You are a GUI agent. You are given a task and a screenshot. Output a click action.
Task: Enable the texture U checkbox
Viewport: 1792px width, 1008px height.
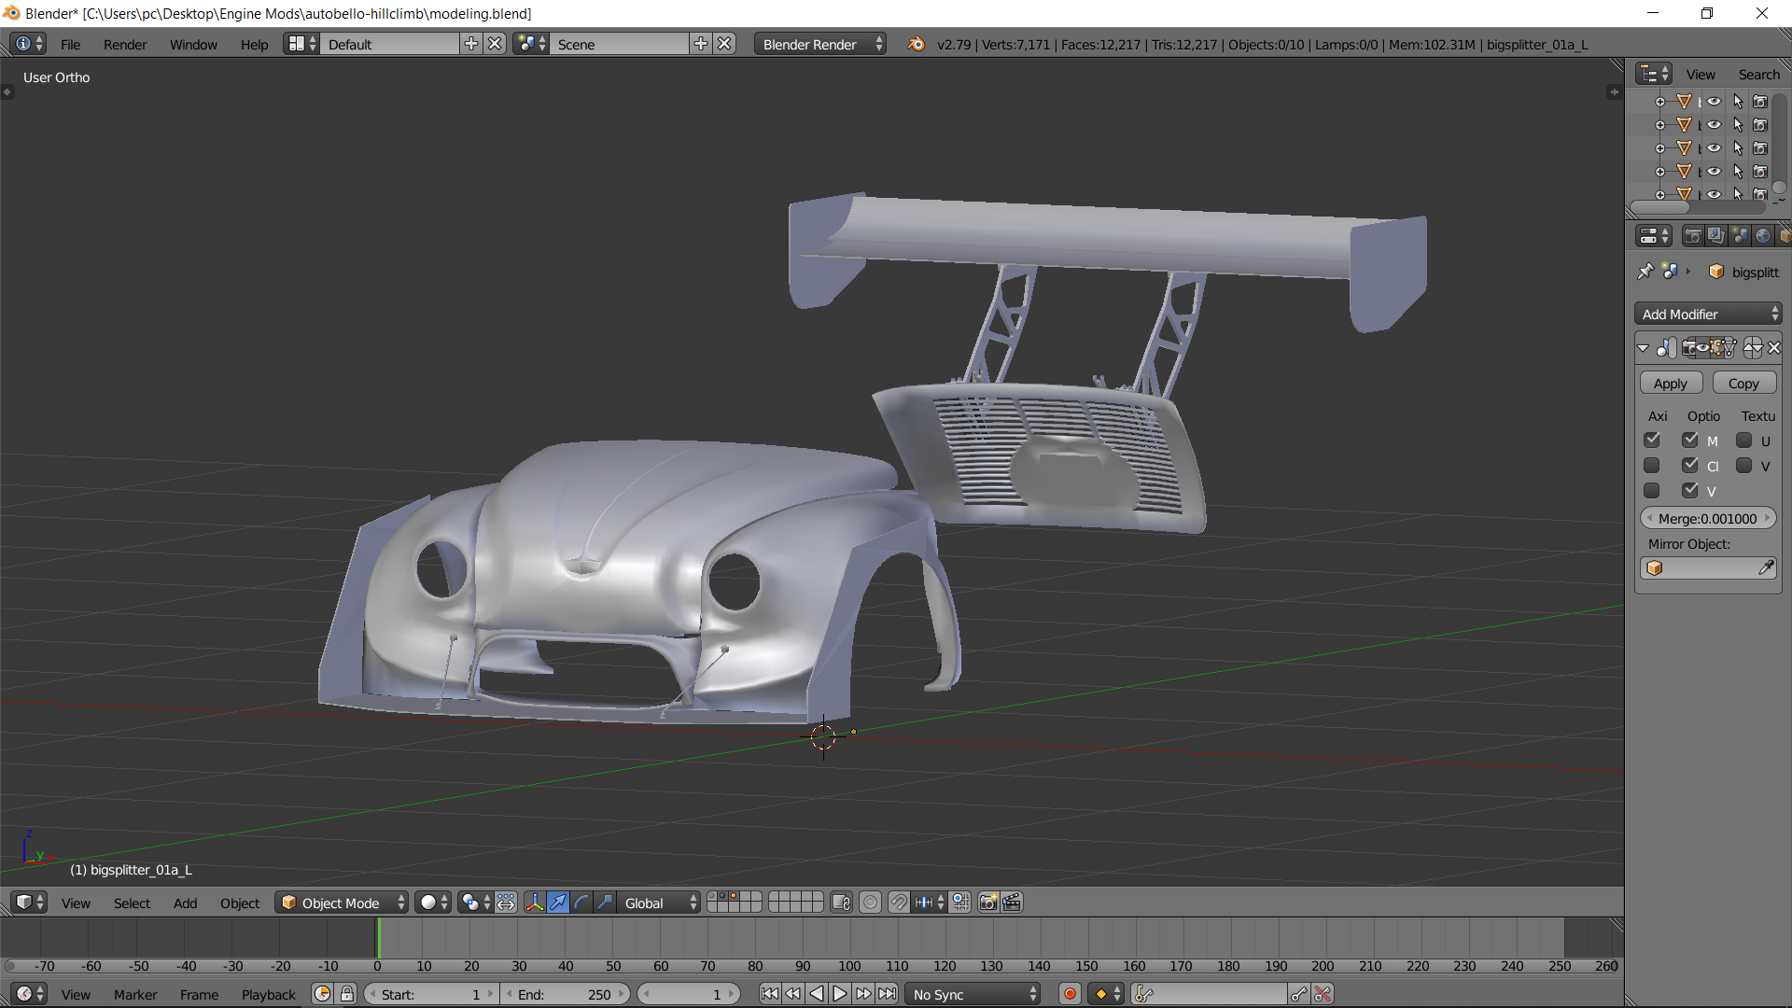(1743, 441)
